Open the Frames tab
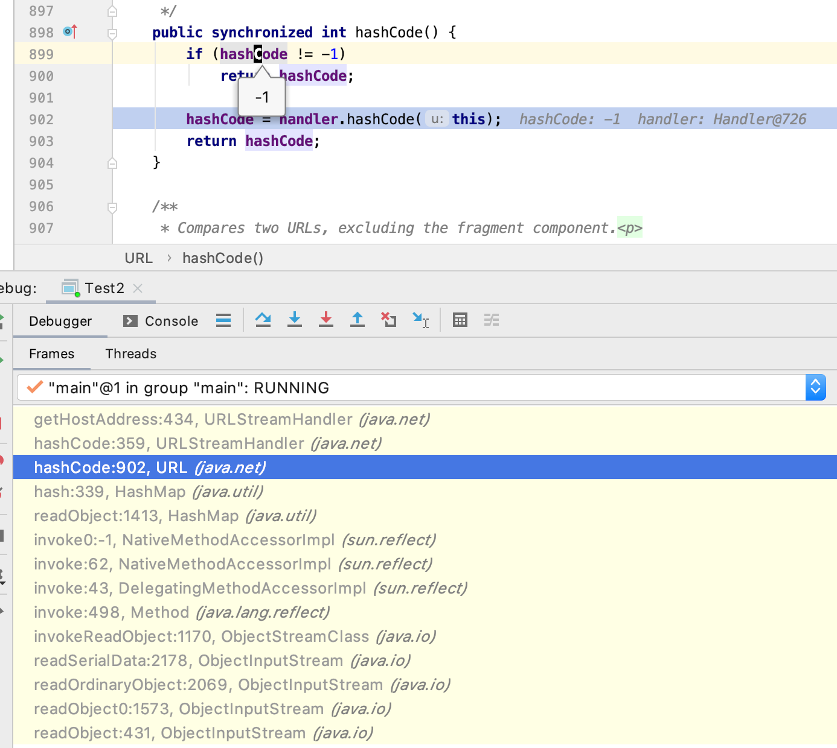Screen dimensions: 837x748 point(52,353)
